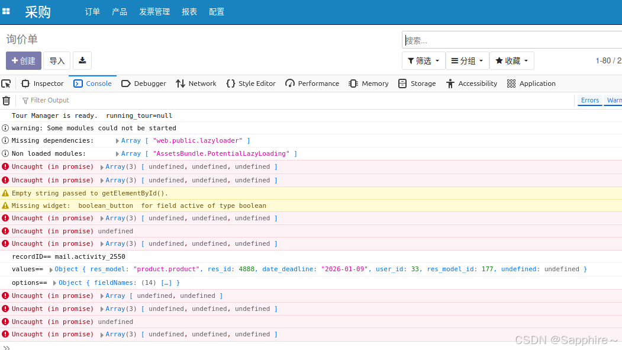Switch to the Inspector tab
The height and width of the screenshot is (350, 622).
tap(42, 84)
